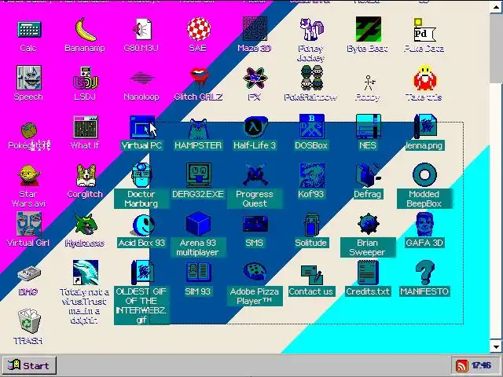The height and width of the screenshot is (377, 503).
Task: Open the HAMPSTER icon
Action: coord(198,128)
